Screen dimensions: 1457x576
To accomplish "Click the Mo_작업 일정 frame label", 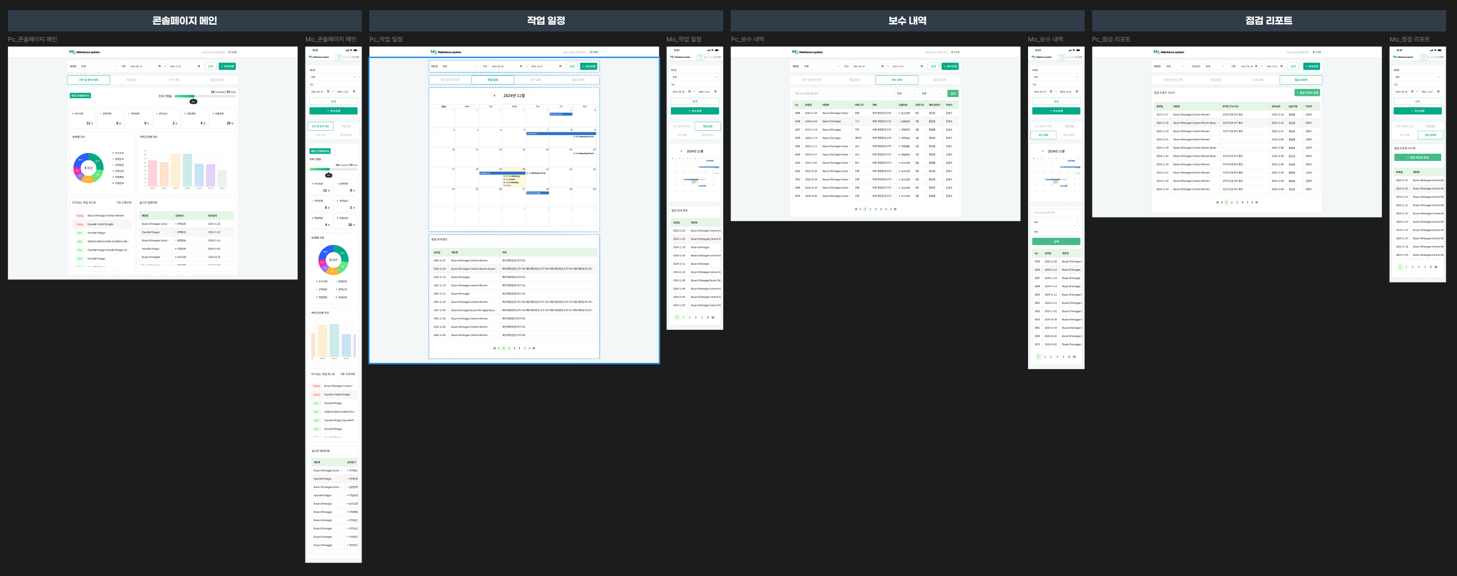I will pos(684,39).
